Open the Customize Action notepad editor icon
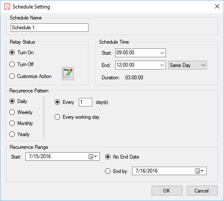 pos(68,73)
